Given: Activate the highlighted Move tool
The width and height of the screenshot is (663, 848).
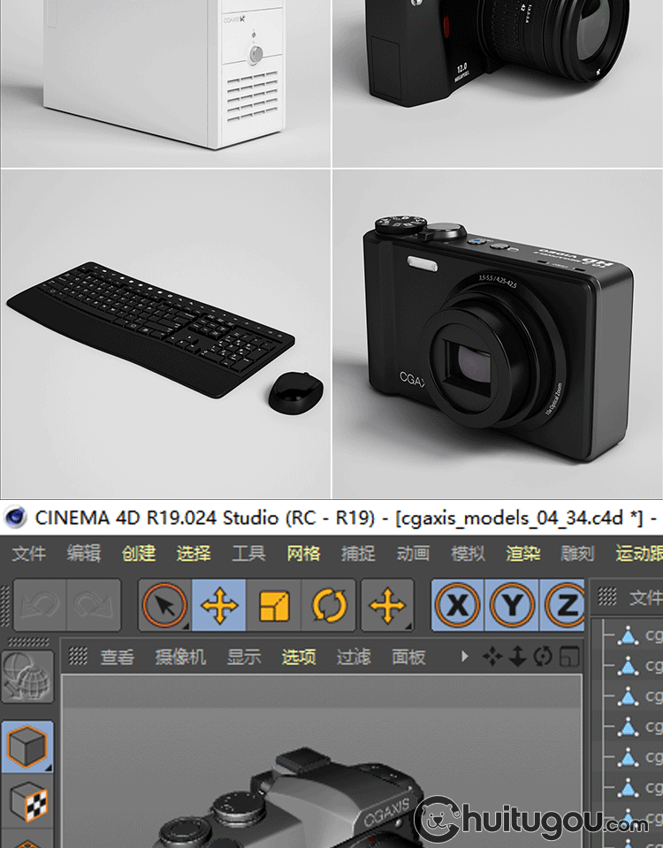Looking at the screenshot, I should (219, 606).
